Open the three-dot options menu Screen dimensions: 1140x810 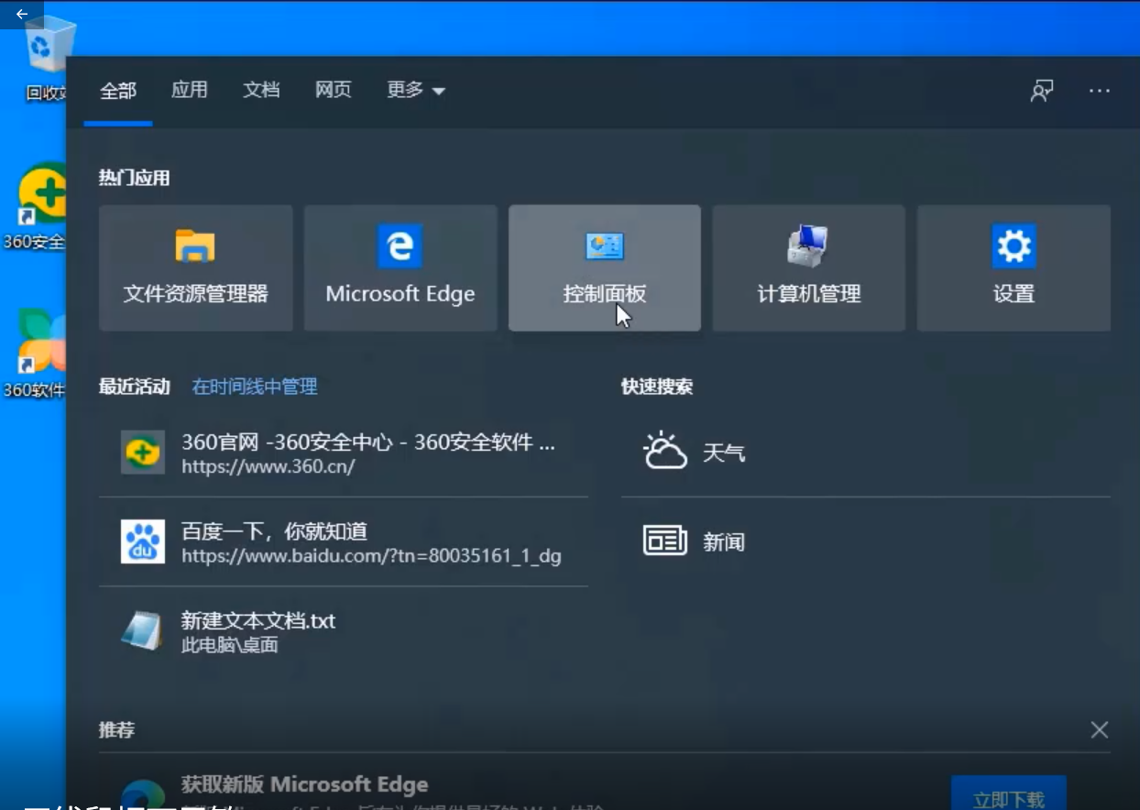tap(1099, 91)
